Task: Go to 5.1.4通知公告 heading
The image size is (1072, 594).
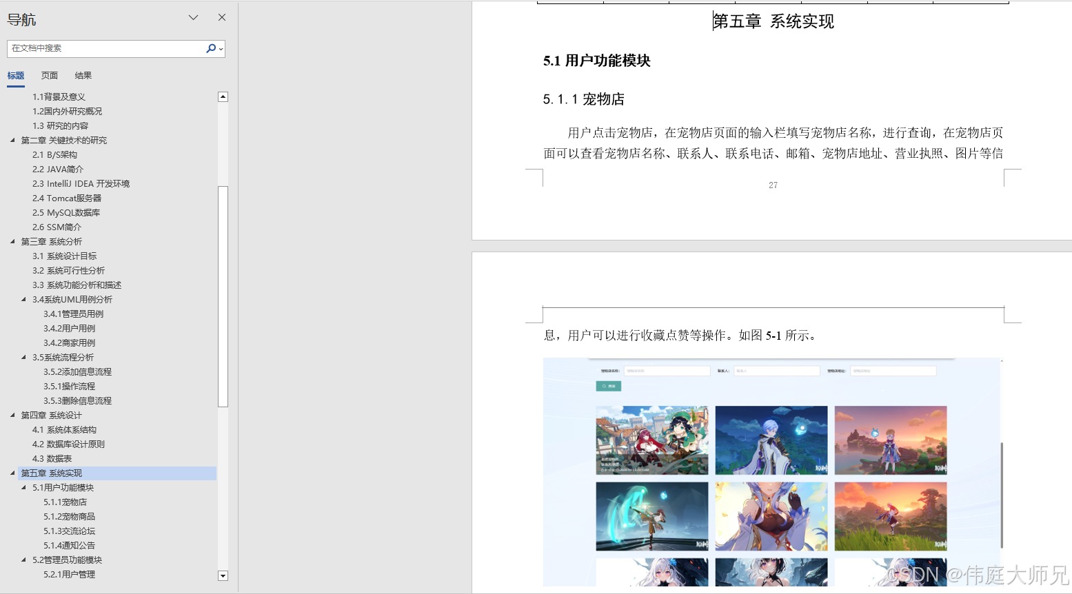Action: pyautogui.click(x=70, y=546)
